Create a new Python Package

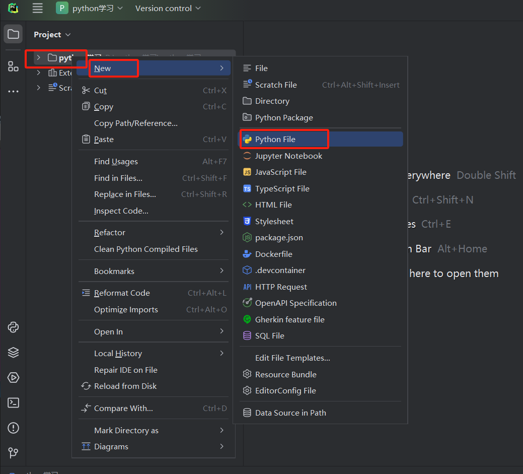click(321, 117)
